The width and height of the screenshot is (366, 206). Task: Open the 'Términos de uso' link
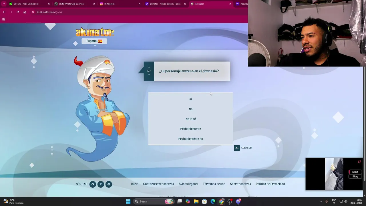pyautogui.click(x=214, y=184)
